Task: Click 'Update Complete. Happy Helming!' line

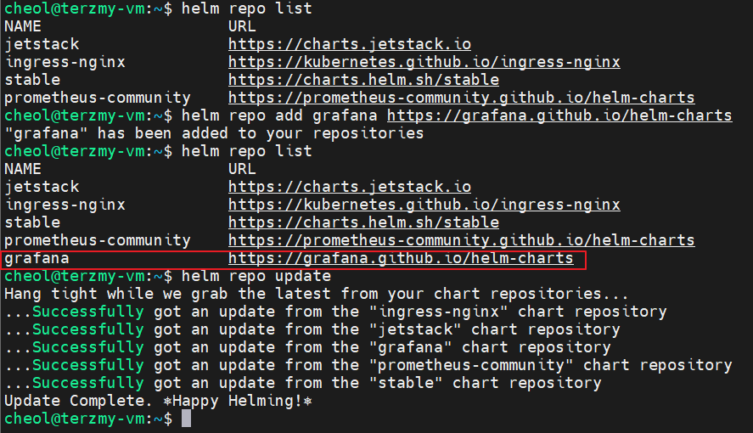Action: point(158,401)
